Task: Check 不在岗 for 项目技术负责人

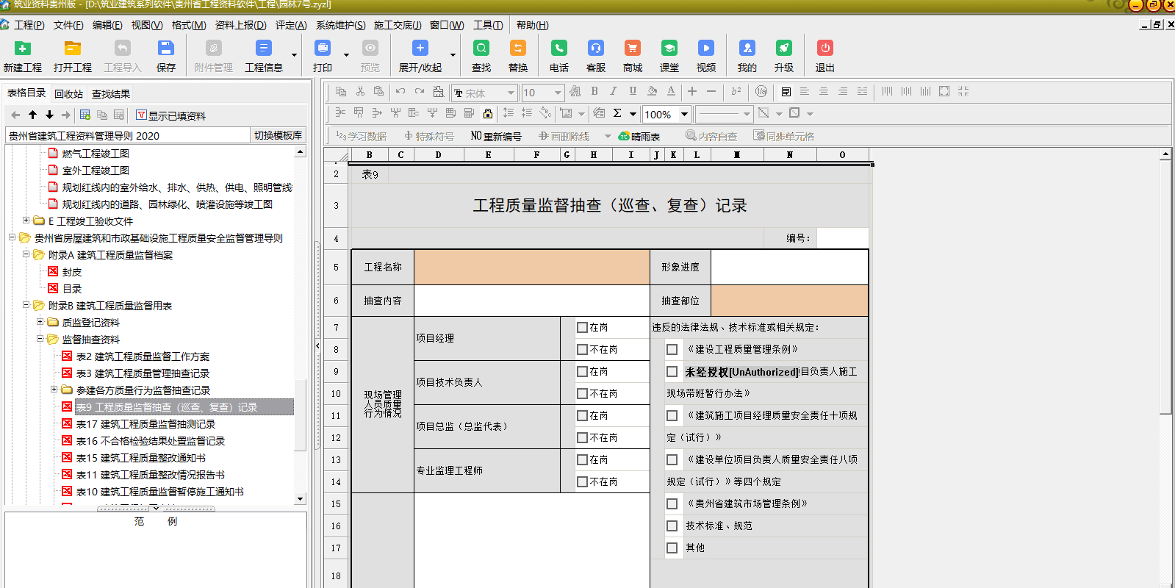Action: tap(583, 394)
